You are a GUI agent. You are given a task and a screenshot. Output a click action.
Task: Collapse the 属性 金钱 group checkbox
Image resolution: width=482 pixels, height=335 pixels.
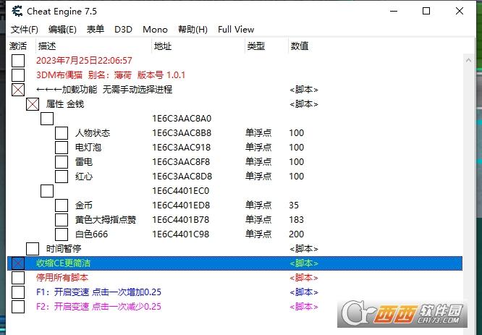coord(33,104)
